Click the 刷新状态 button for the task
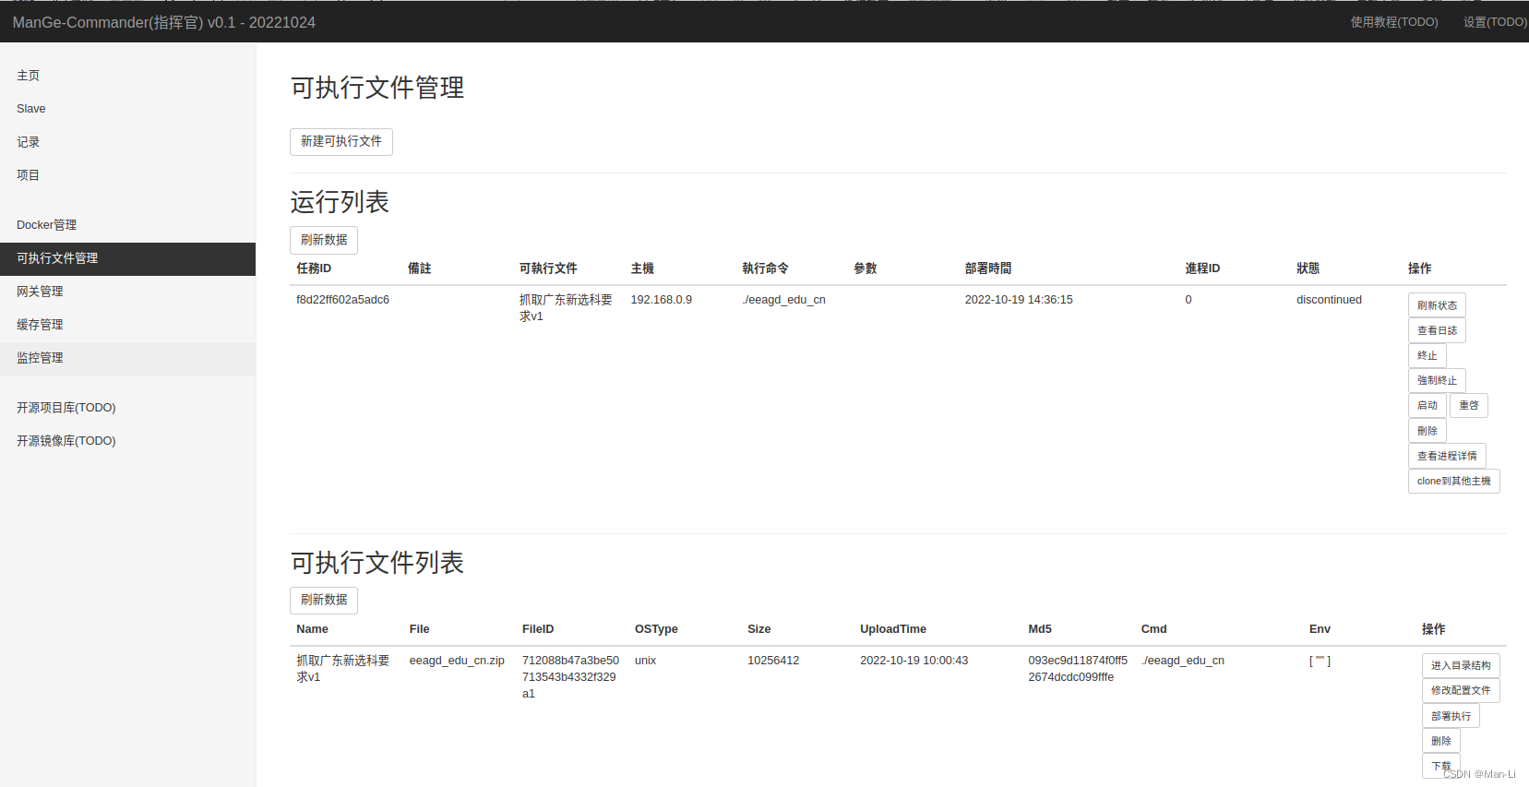The image size is (1529, 787). click(x=1437, y=305)
